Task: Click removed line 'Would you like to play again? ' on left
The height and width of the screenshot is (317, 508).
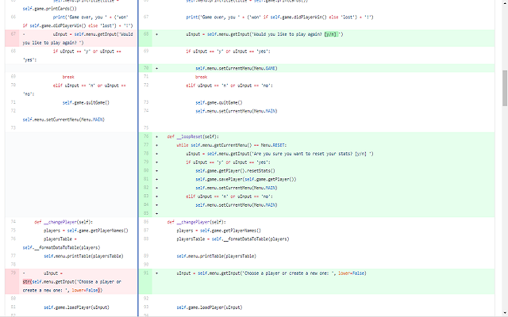Action: pos(71,38)
